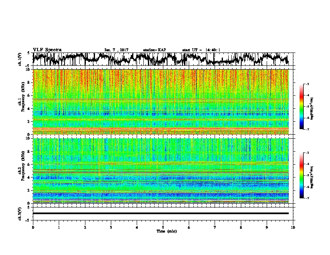330x255 pixels.
Task: Click the "Time (min)" axis label
Action: (x=167, y=231)
